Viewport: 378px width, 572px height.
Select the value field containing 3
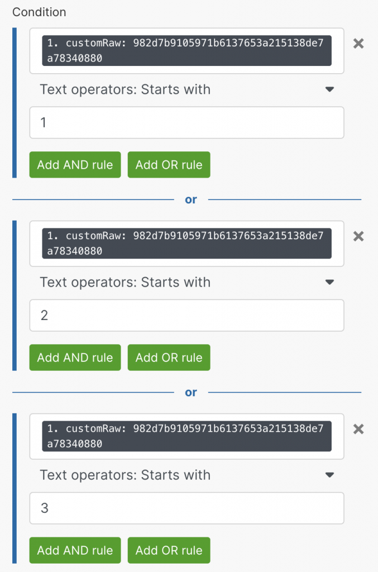click(x=186, y=508)
